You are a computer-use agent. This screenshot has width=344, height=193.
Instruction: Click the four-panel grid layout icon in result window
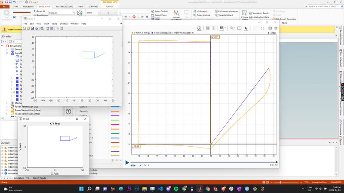[x=208, y=28]
